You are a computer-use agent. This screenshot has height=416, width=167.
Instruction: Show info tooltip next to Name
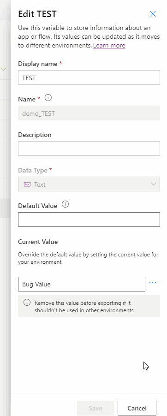[x=48, y=98]
